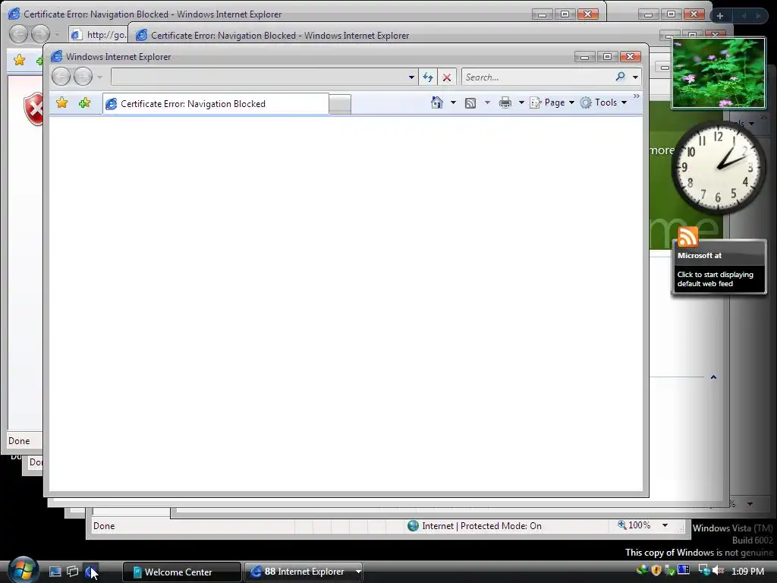Click the Switch Between Windows quick launch icon
777x583 pixels.
(73, 572)
